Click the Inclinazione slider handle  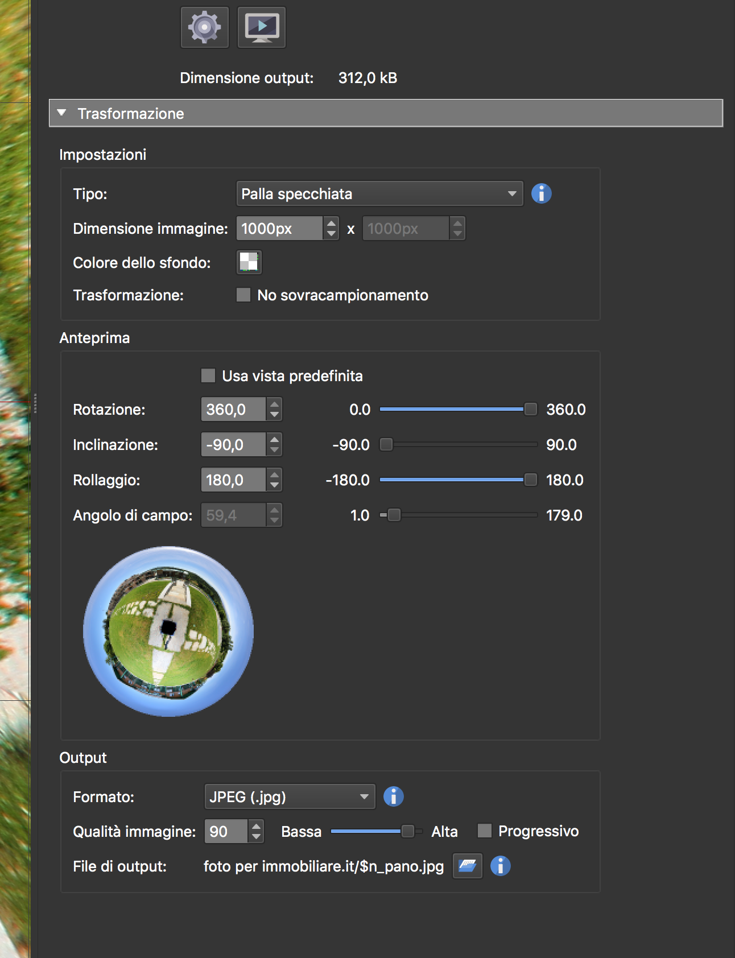(x=386, y=444)
